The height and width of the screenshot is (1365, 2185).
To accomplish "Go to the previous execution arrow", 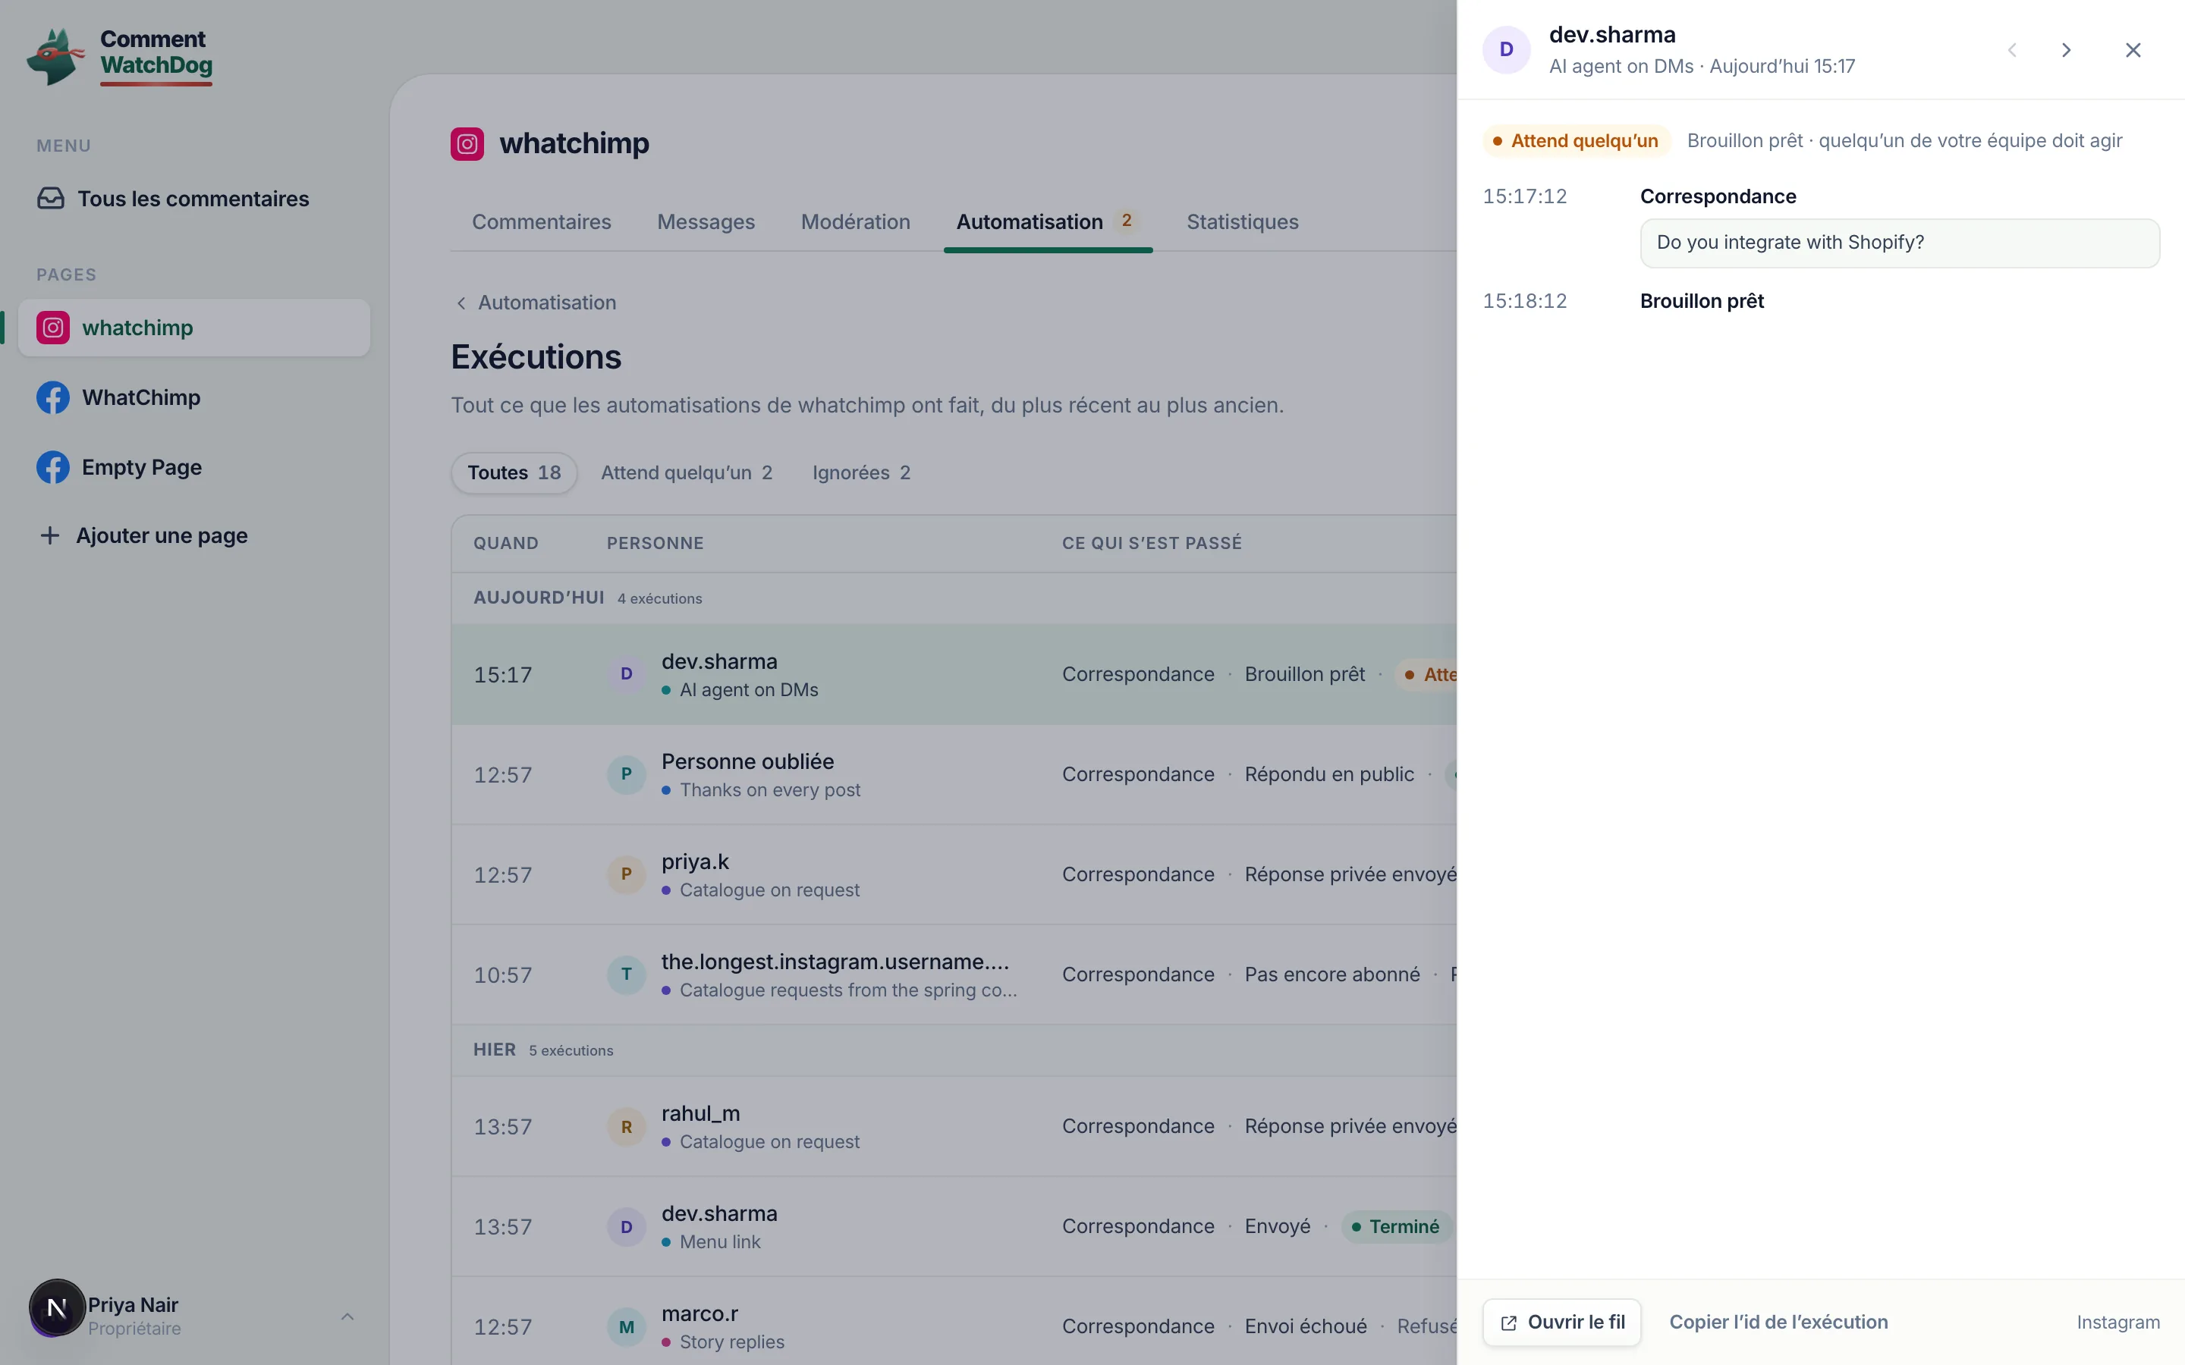I will point(2012,49).
